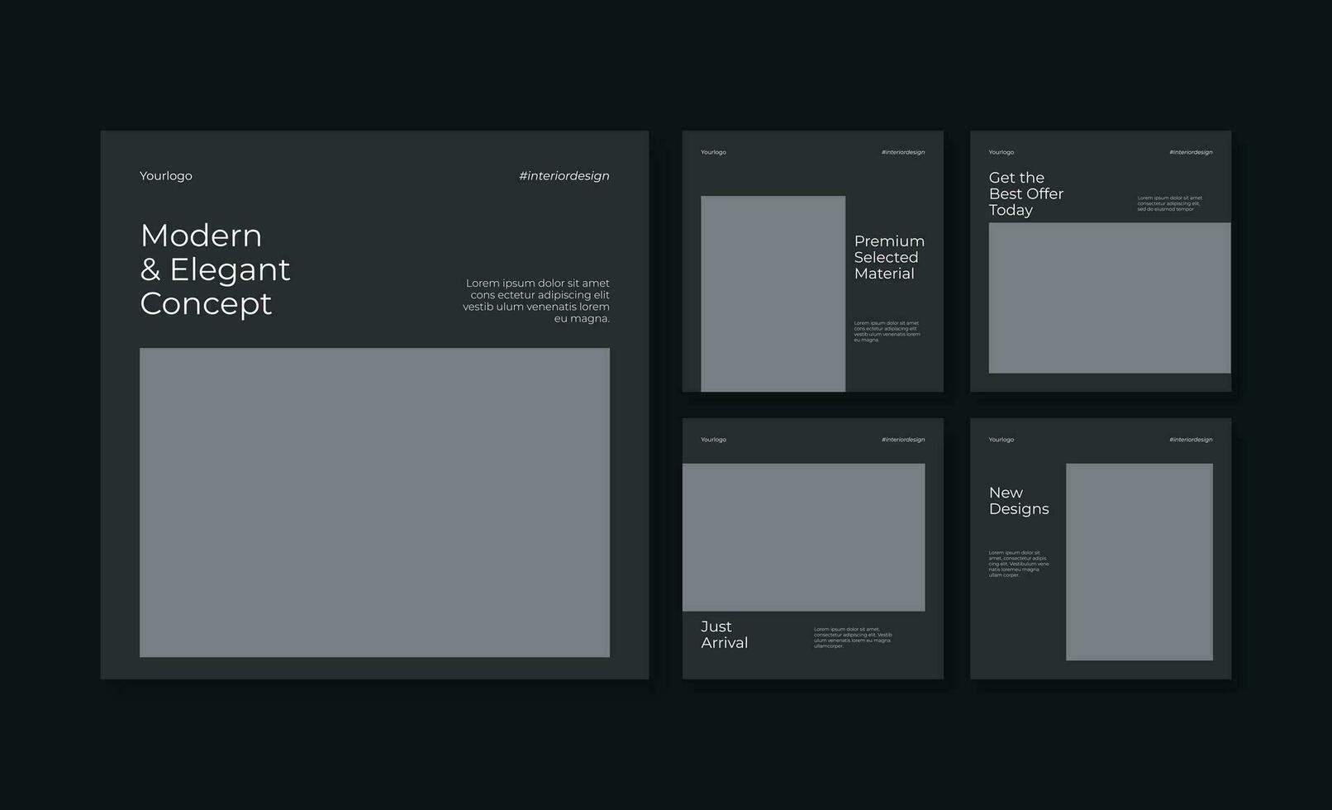This screenshot has height=810, width=1332.
Task: Click '#interiordesign' on the Just Arrival card
Action: [x=903, y=440]
